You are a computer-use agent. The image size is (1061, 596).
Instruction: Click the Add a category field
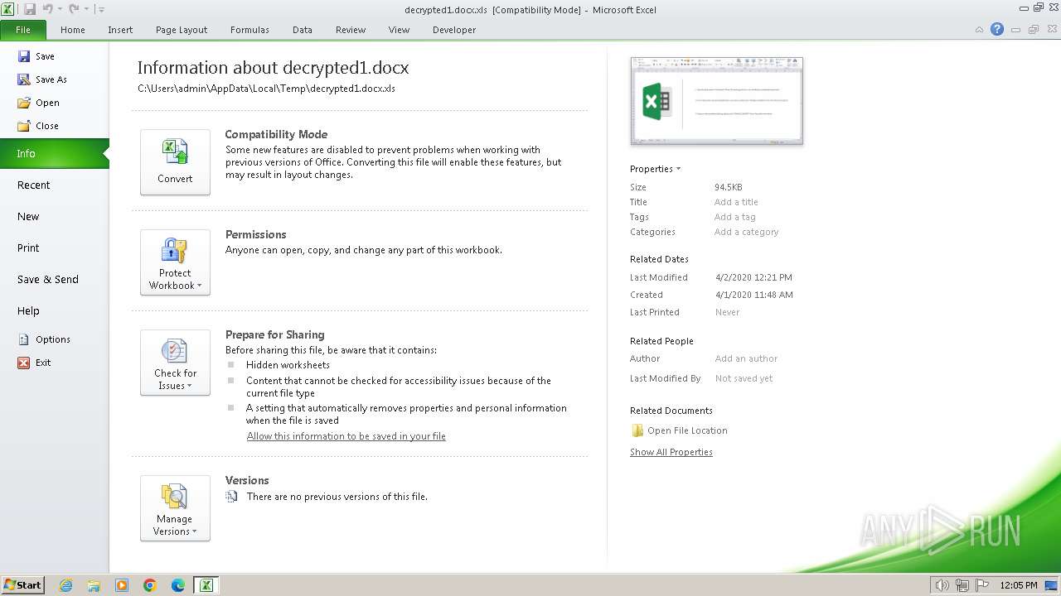pos(746,232)
